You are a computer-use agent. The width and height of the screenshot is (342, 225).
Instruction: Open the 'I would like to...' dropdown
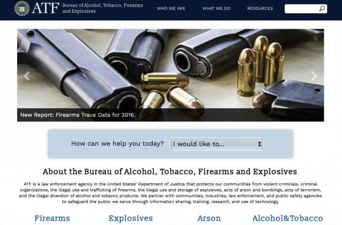coord(217,144)
